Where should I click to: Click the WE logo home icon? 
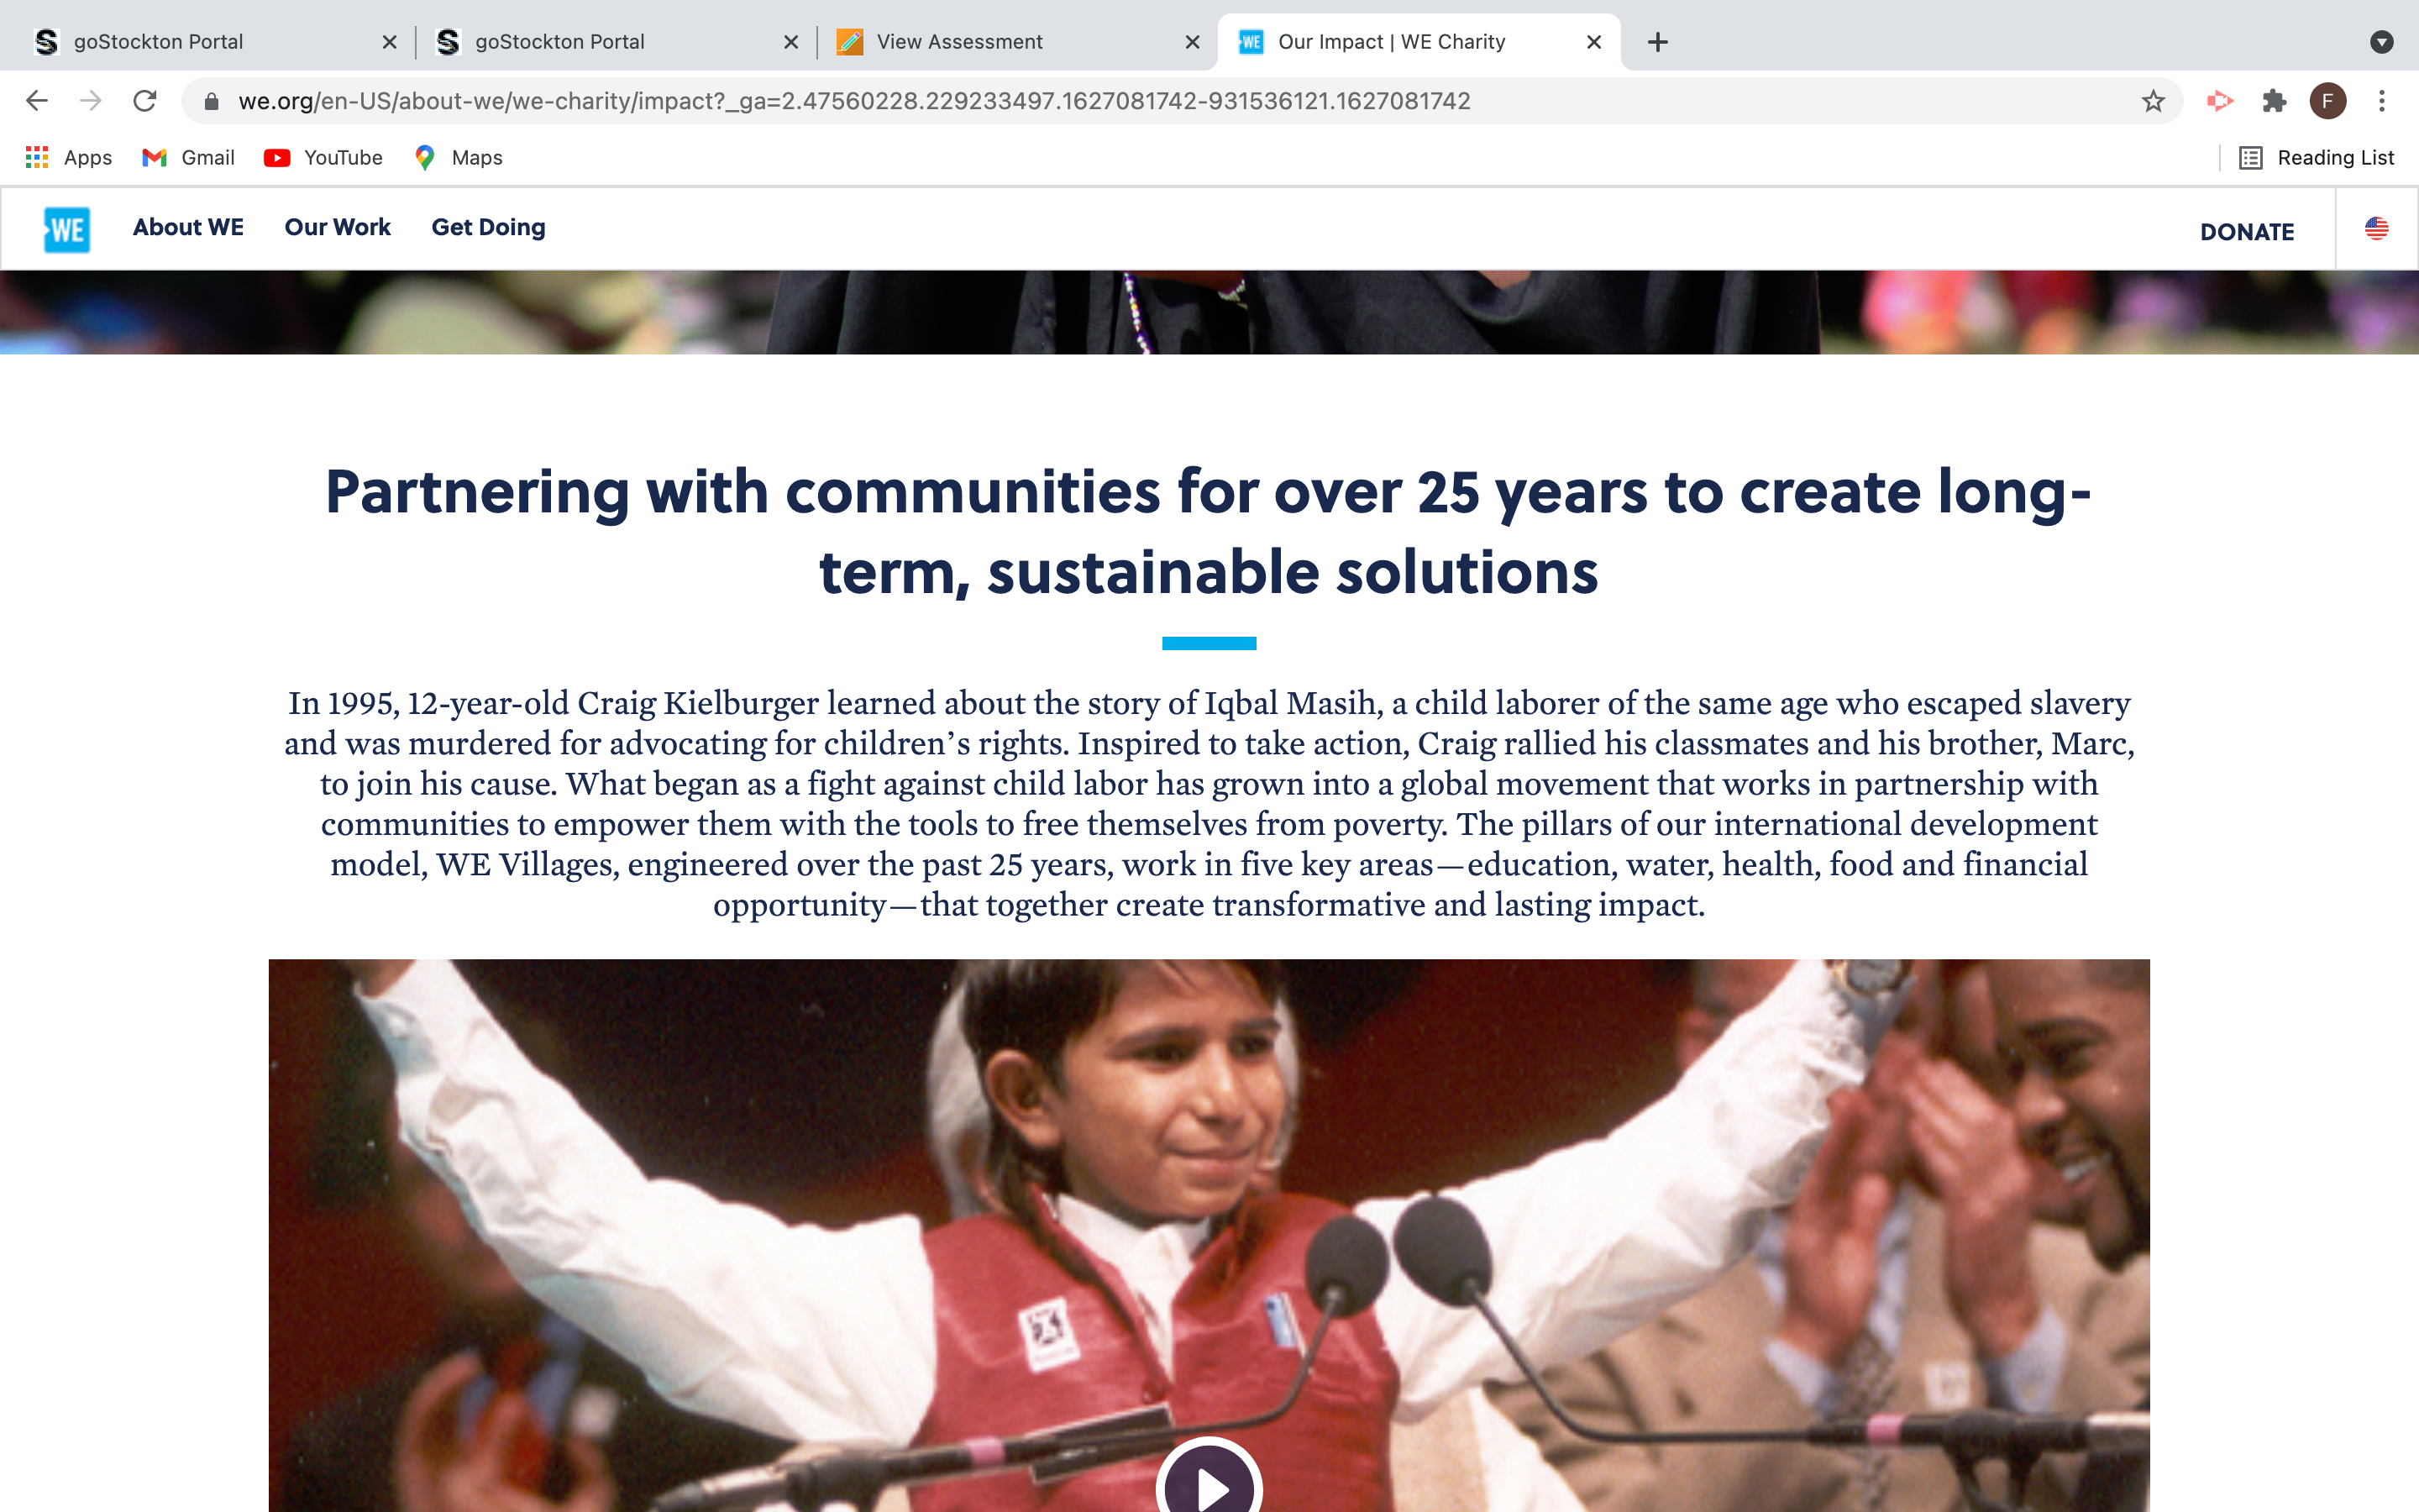(x=67, y=229)
